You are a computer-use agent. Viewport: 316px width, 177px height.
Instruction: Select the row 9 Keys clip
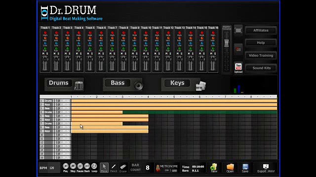pos(110,131)
